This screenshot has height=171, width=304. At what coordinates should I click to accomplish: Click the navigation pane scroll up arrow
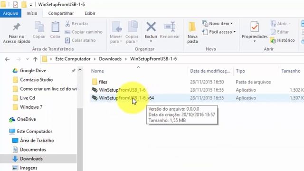[80, 70]
